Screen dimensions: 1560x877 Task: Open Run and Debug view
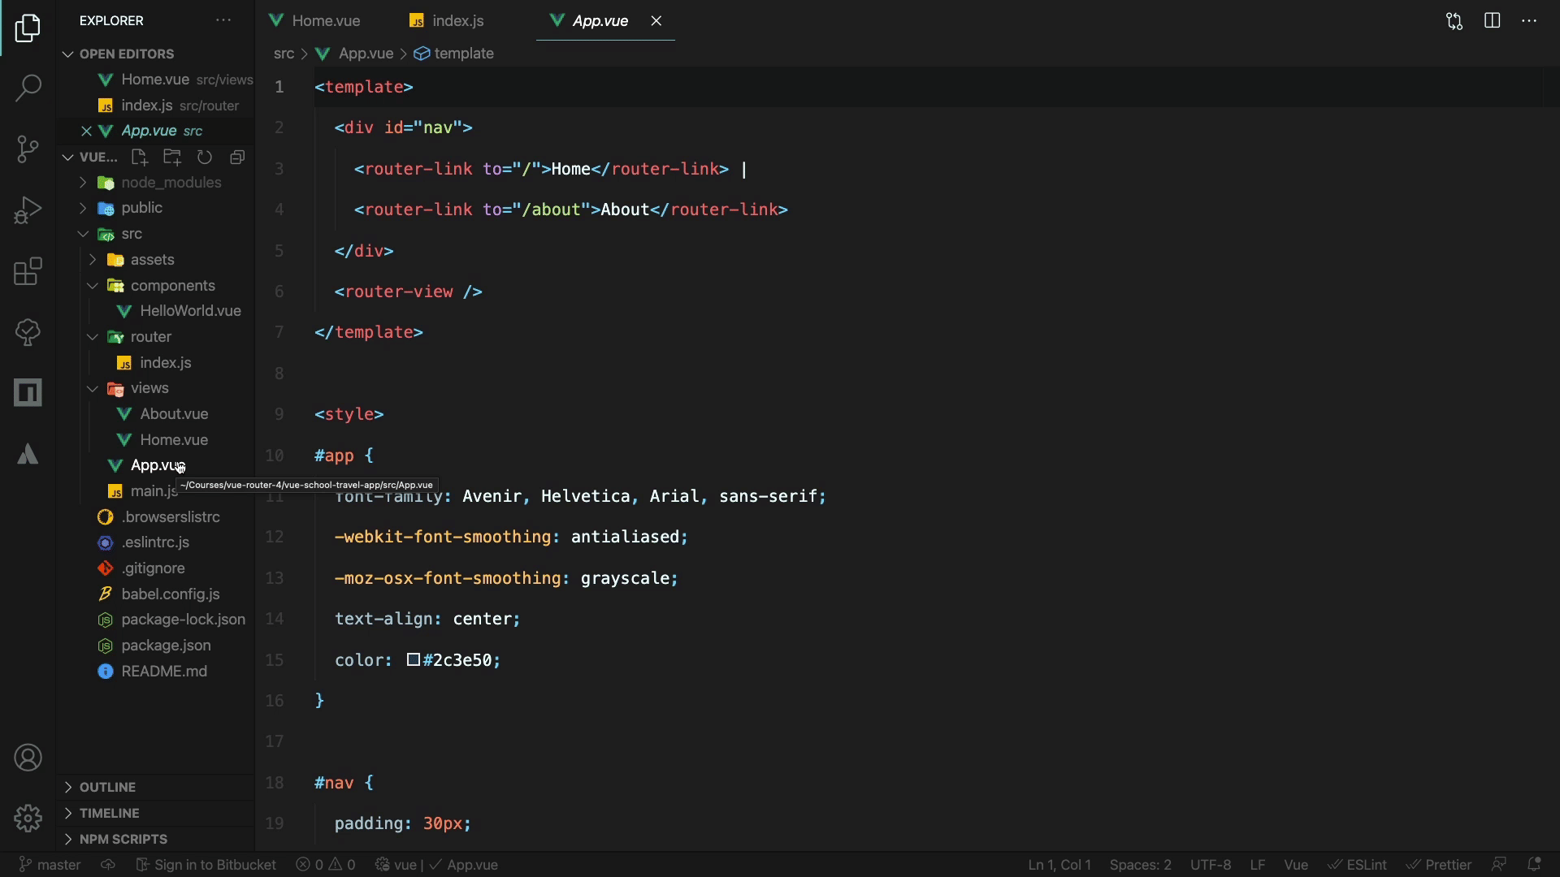click(x=28, y=210)
